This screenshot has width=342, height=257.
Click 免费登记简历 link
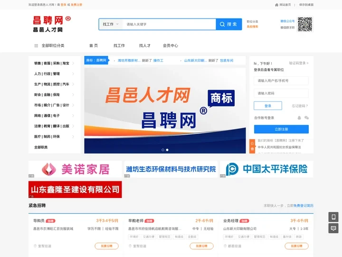click(304, 206)
